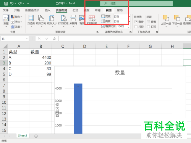Open the 主题 themes gallery

6,21
